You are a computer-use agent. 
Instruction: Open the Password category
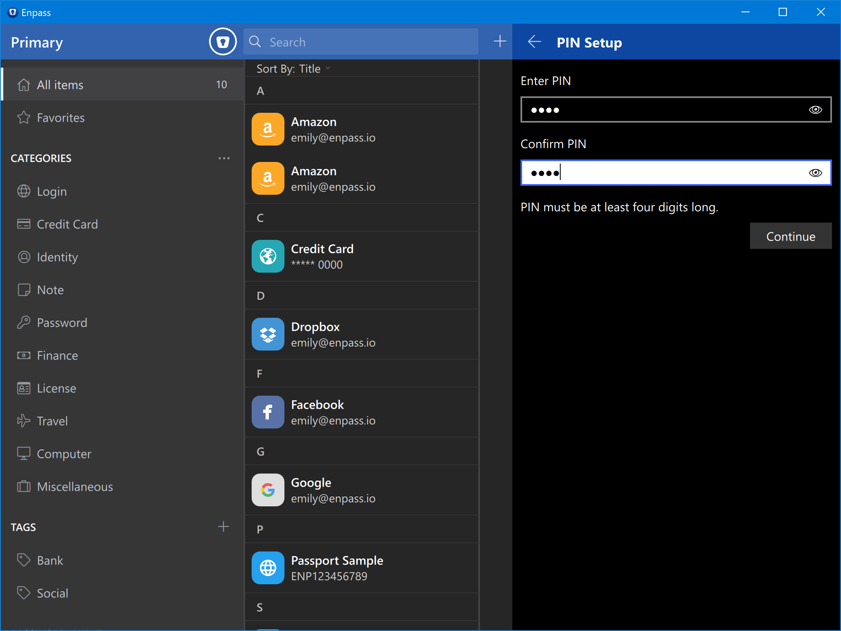tap(122, 323)
